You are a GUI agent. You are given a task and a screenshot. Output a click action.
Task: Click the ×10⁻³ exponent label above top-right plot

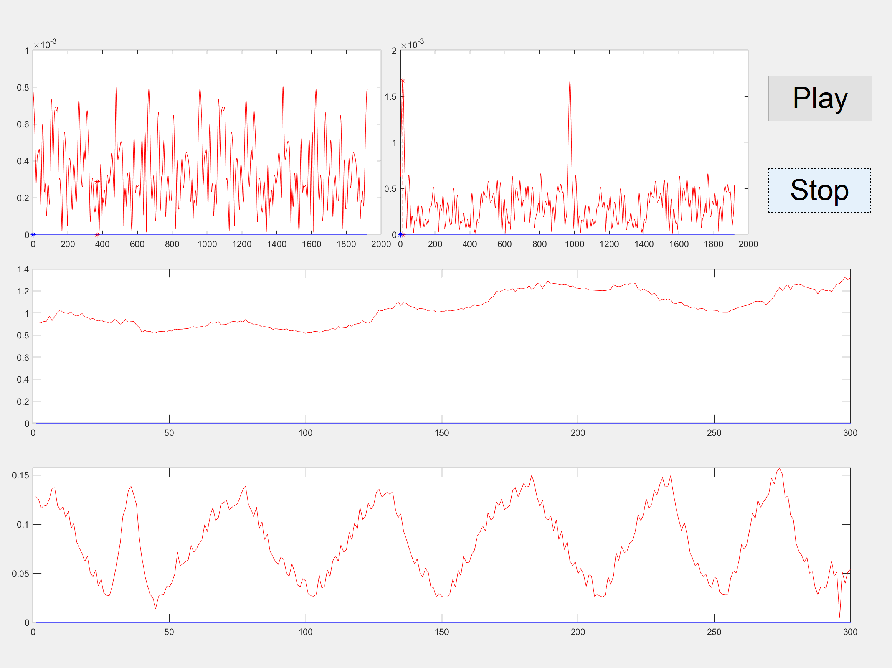click(x=413, y=45)
